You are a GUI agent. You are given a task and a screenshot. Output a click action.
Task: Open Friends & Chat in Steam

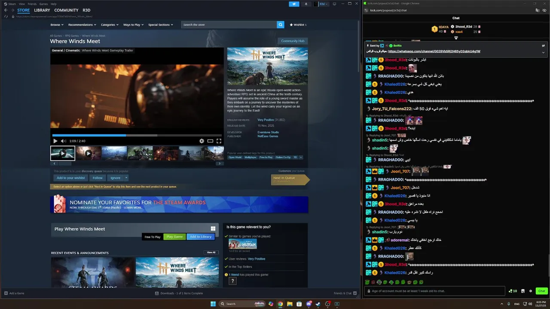[x=345, y=293]
